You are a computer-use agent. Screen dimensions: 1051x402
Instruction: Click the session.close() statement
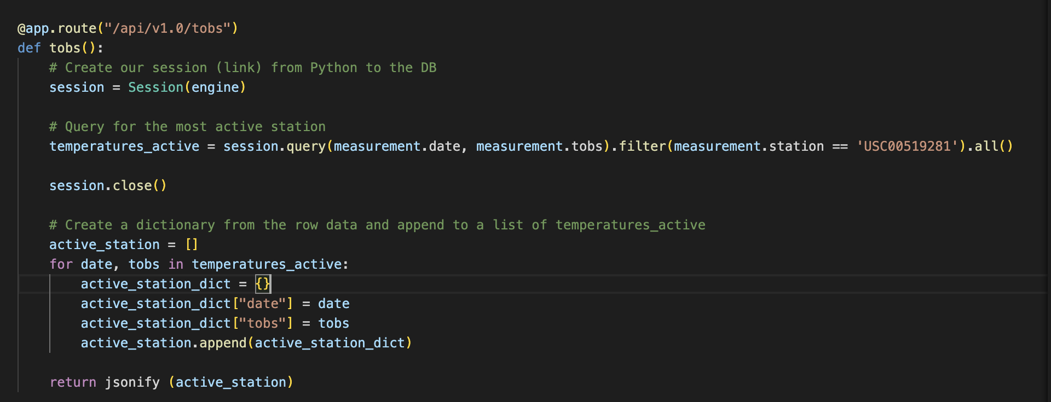point(108,186)
